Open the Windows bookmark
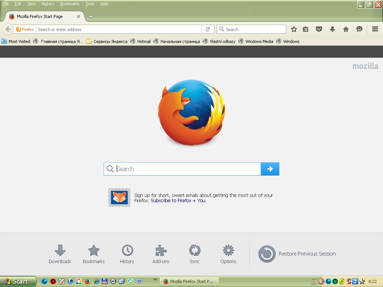Viewport: 383px width, 287px height. click(x=288, y=41)
